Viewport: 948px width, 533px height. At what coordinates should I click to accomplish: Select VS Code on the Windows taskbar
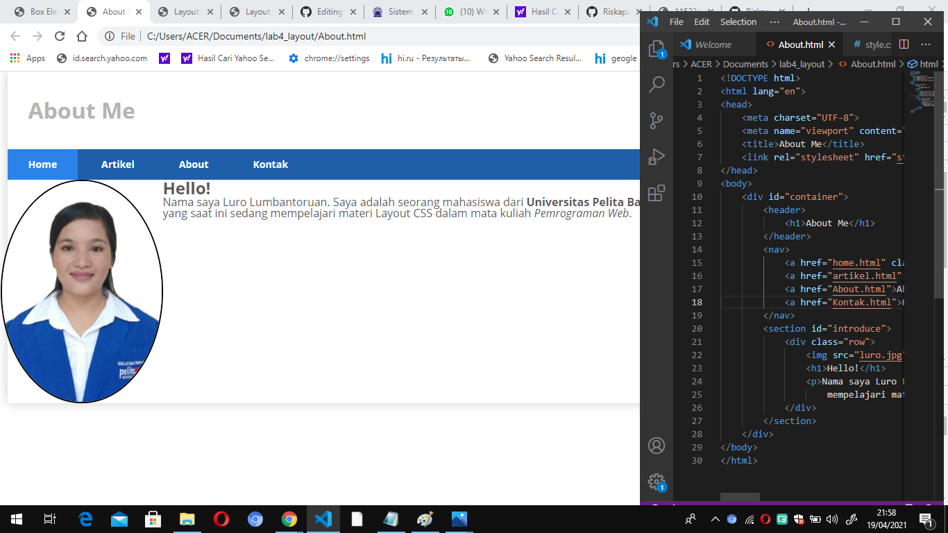point(323,518)
